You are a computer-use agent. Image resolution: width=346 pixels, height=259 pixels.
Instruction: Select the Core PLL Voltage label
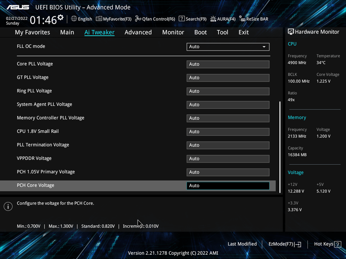coord(35,64)
